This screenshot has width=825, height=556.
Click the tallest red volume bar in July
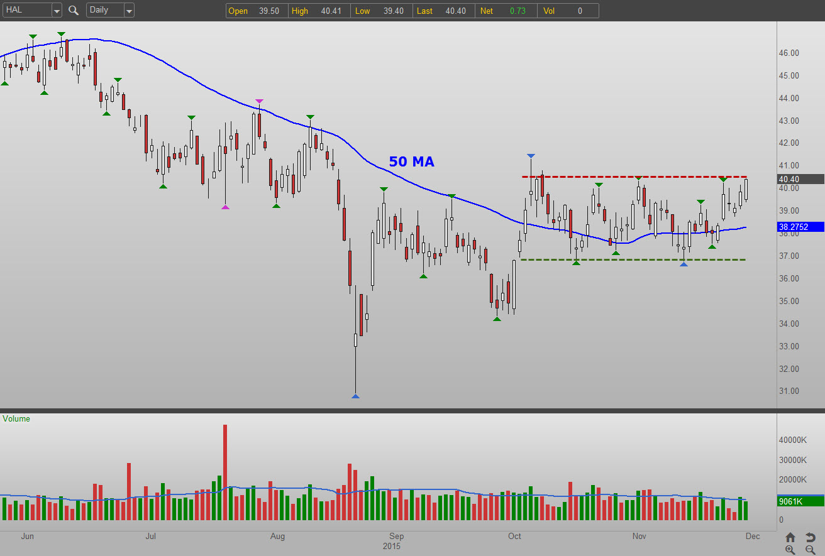tap(225, 472)
